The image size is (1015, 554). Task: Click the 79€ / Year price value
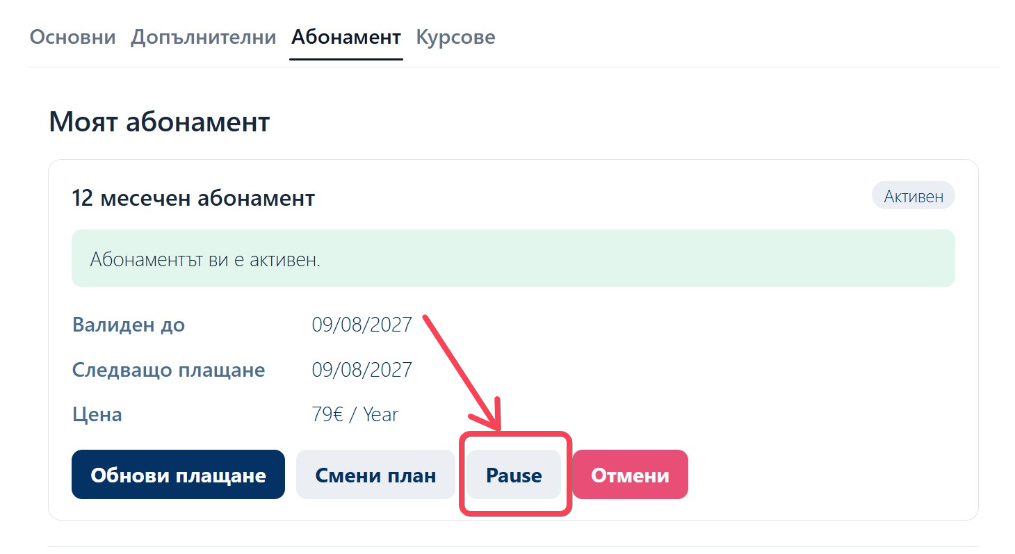pos(355,415)
